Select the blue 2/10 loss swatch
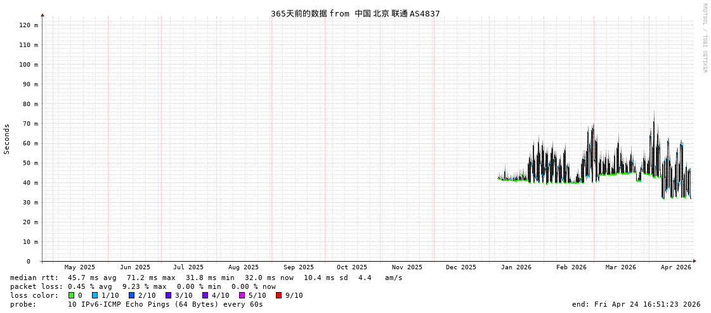Image resolution: width=711 pixels, height=313 pixels. tap(131, 295)
